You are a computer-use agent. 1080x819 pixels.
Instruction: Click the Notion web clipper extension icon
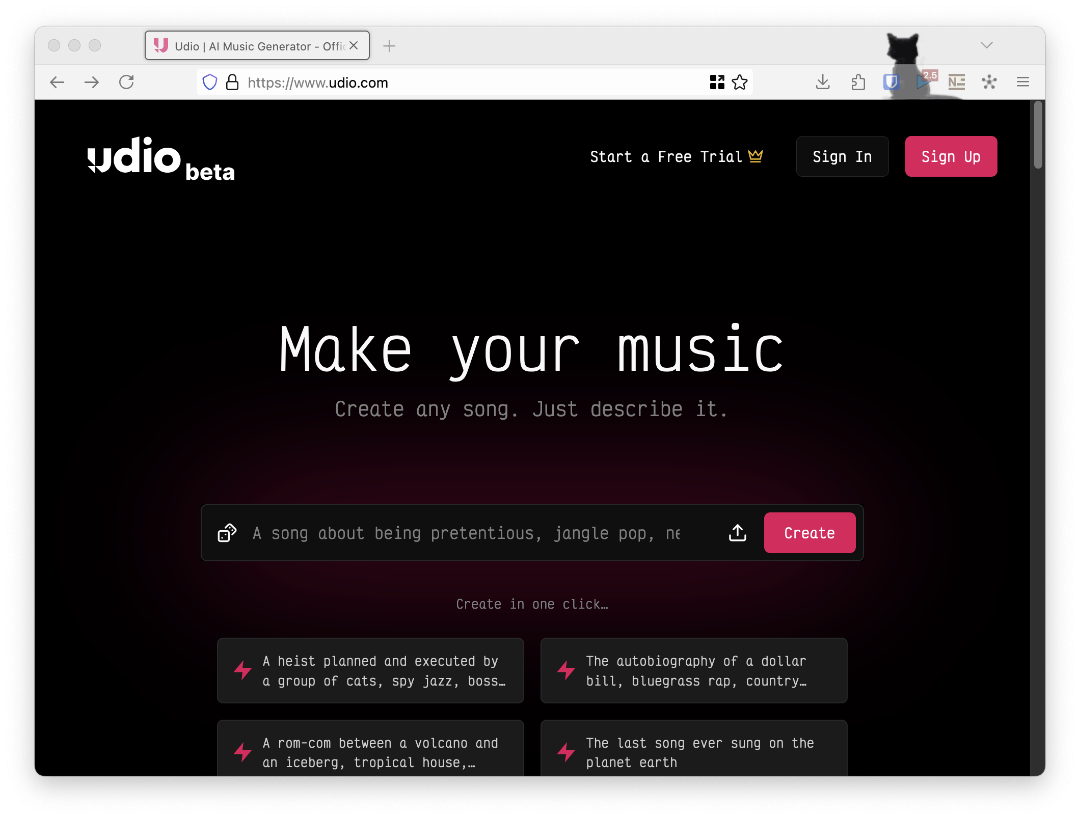pyautogui.click(x=957, y=82)
